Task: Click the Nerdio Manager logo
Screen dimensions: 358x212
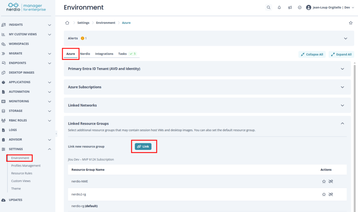Action: pyautogui.click(x=26, y=7)
